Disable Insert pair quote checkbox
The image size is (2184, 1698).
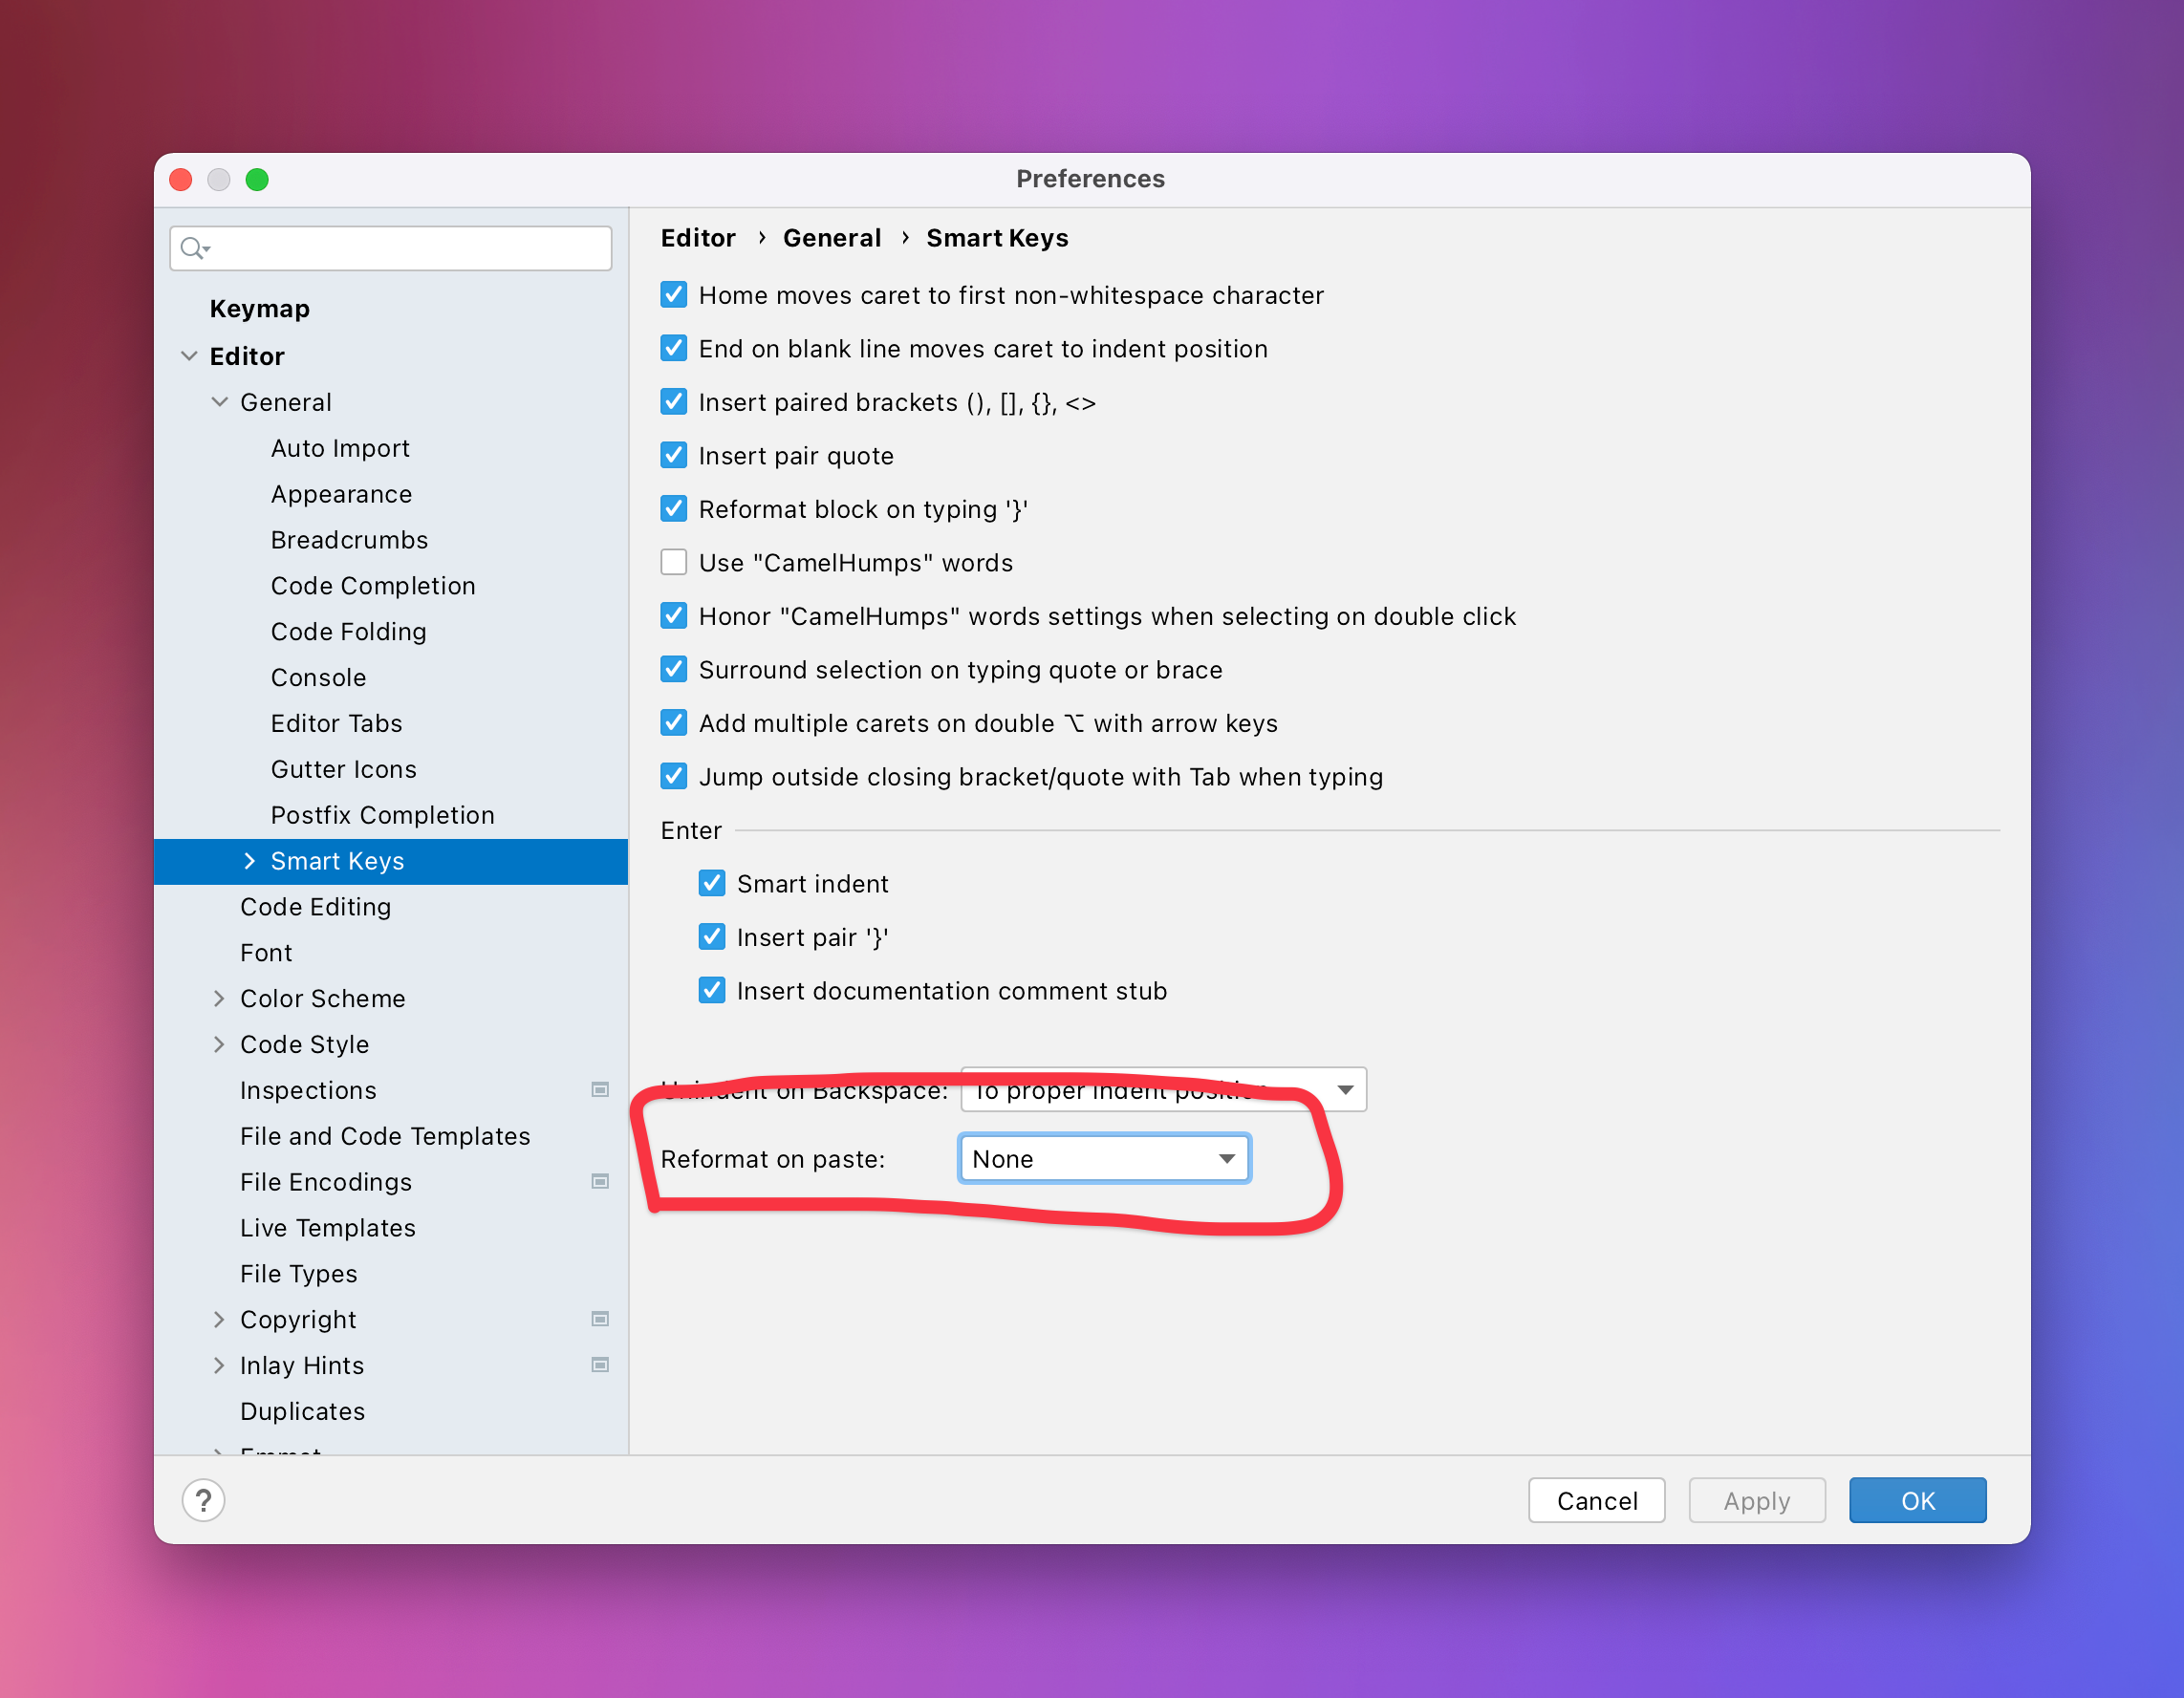674,456
